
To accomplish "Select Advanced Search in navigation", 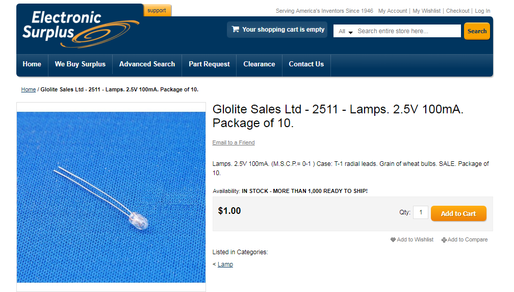I will point(147,64).
